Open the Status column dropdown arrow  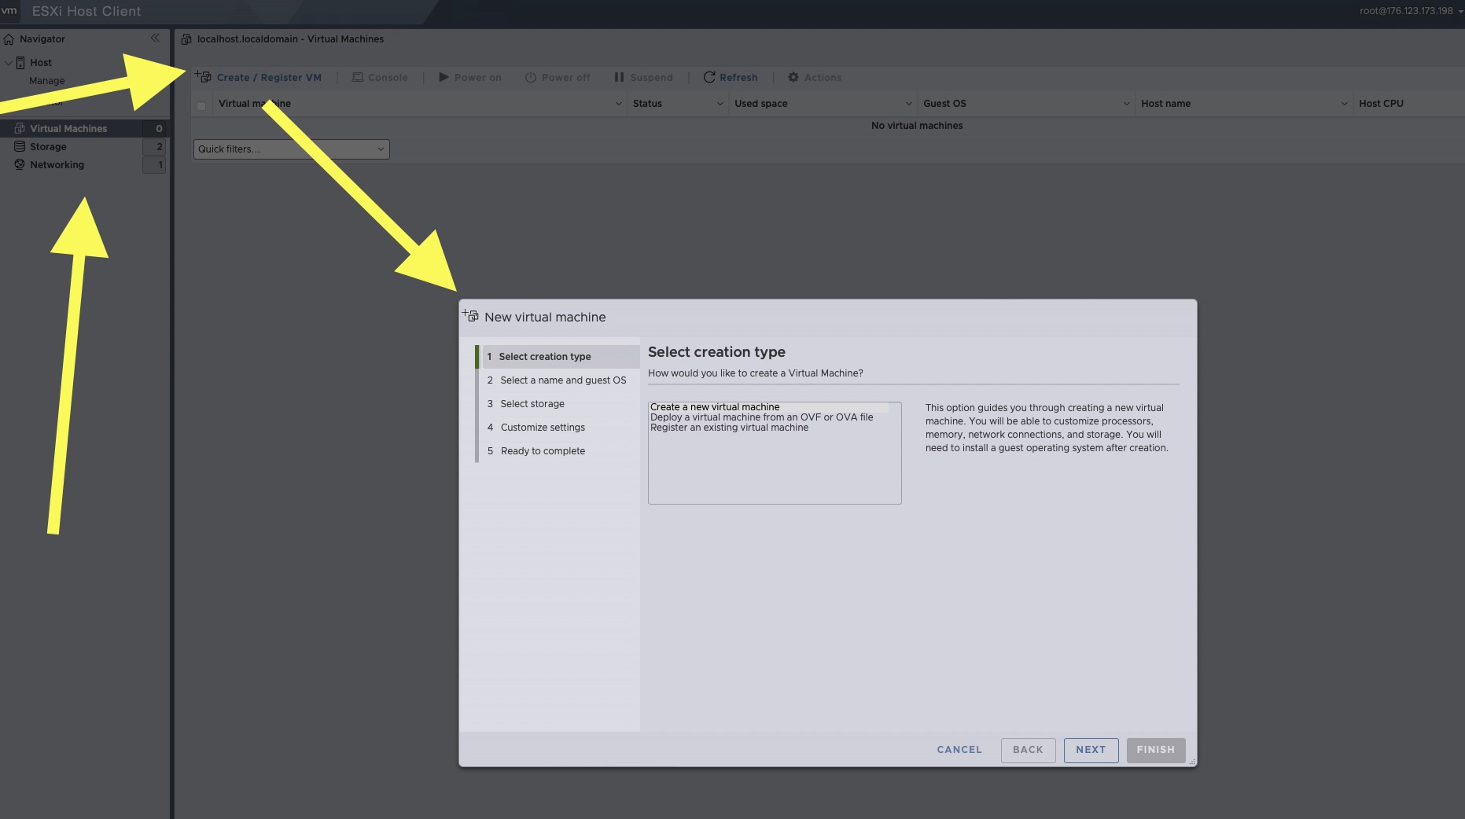tap(720, 104)
